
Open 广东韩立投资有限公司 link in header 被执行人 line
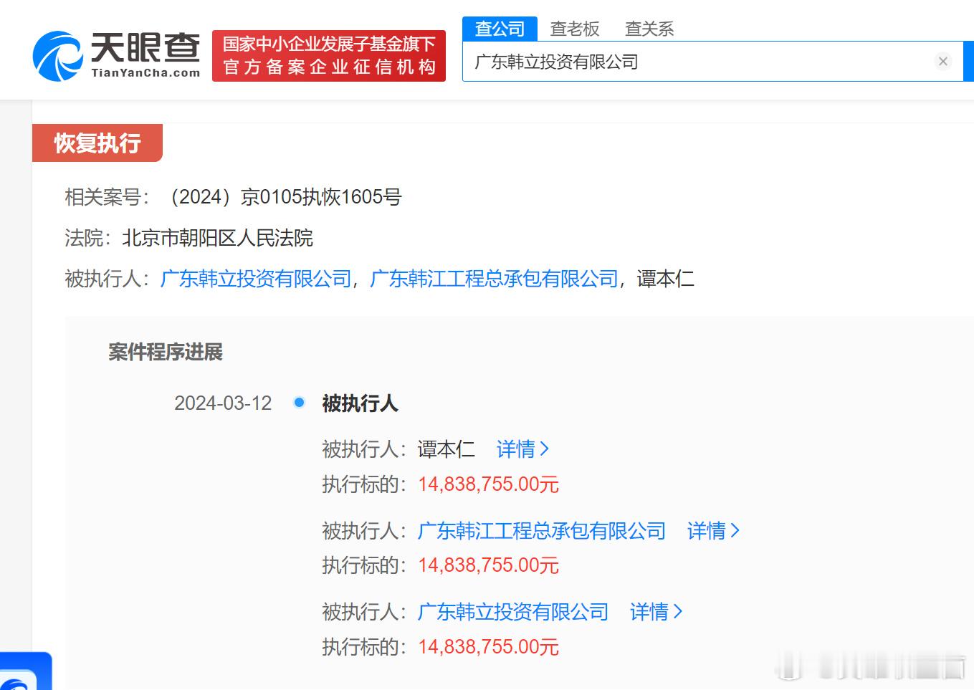[256, 279]
